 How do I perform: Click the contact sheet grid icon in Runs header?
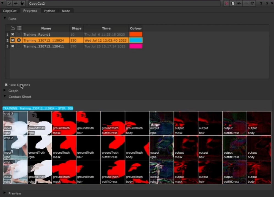point(19,28)
